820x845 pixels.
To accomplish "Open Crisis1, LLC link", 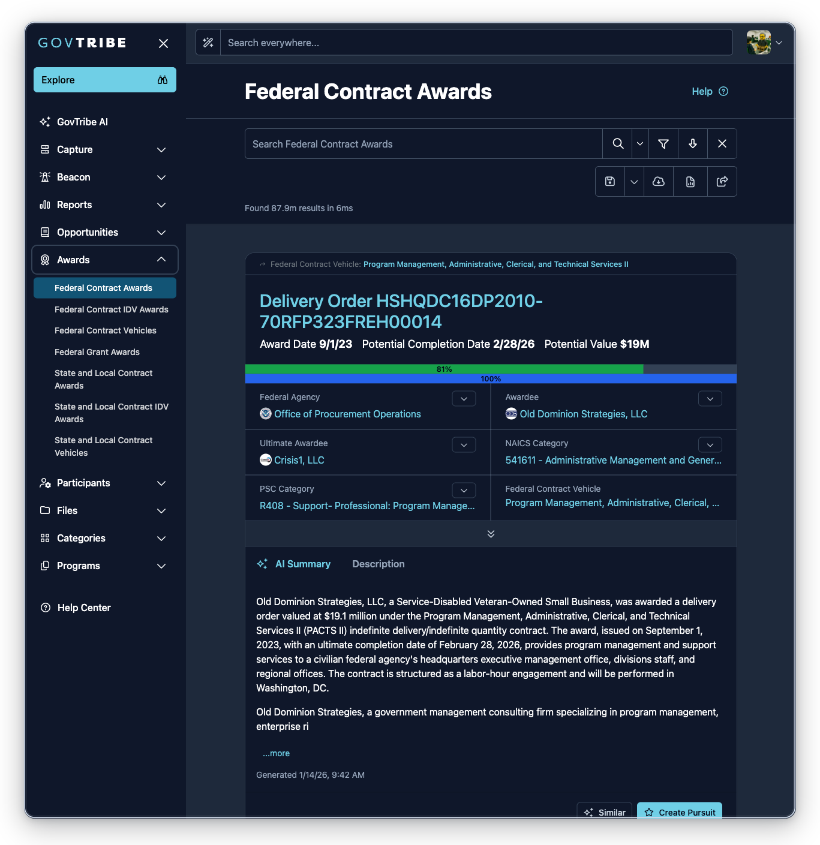I will click(299, 460).
